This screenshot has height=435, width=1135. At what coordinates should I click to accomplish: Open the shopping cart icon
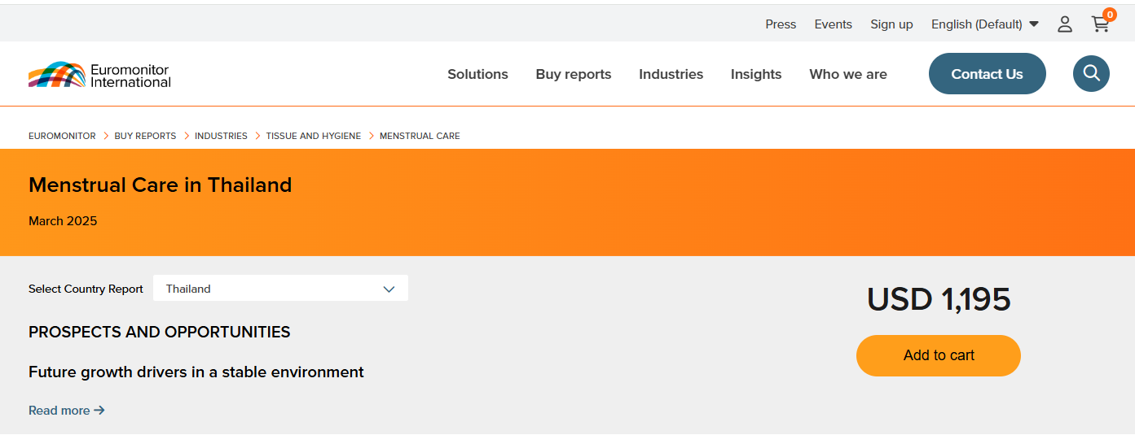(x=1100, y=24)
